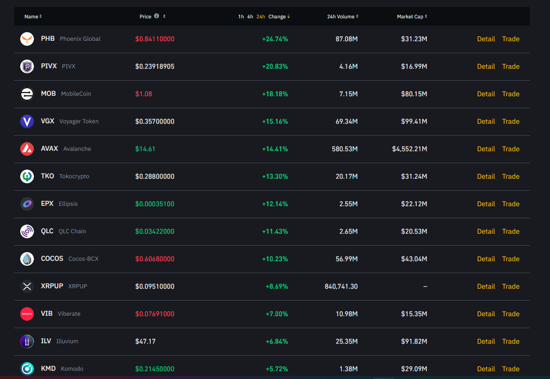Click the PIVX coin logo
The width and height of the screenshot is (550, 379).
(x=27, y=66)
